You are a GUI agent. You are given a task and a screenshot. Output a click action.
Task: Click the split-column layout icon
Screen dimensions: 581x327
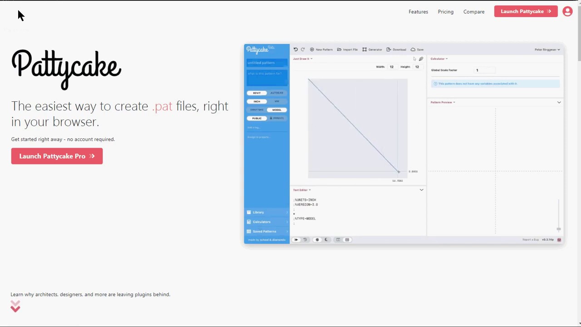[338, 240]
